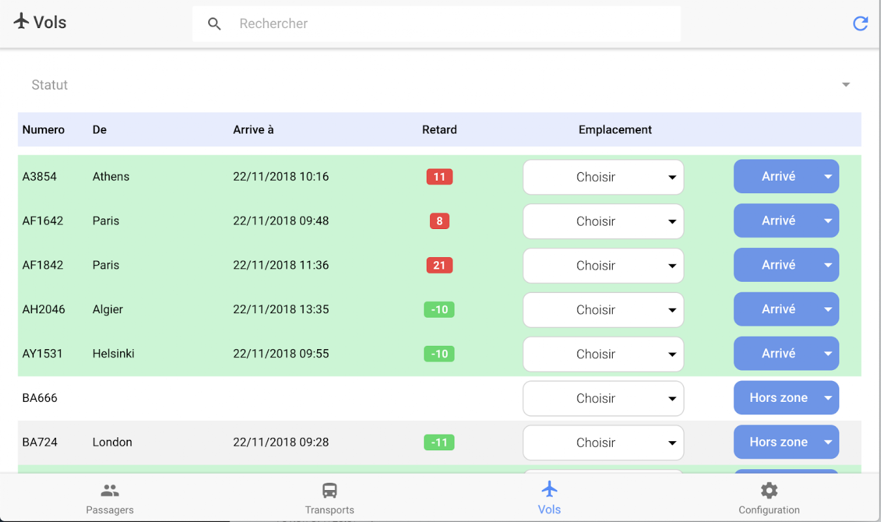The height and width of the screenshot is (522, 881).
Task: Open Emplacement Choisir dropdown for AY1531
Action: coord(603,354)
